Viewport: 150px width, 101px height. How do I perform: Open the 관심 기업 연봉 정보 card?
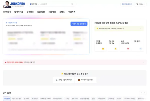pos(113,45)
